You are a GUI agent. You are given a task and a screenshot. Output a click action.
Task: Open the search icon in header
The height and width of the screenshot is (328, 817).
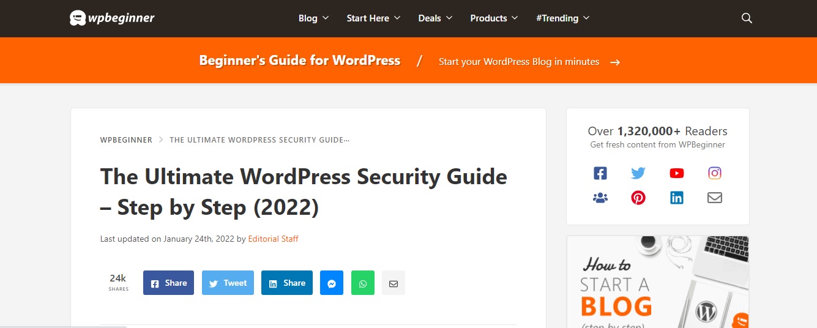tap(747, 18)
